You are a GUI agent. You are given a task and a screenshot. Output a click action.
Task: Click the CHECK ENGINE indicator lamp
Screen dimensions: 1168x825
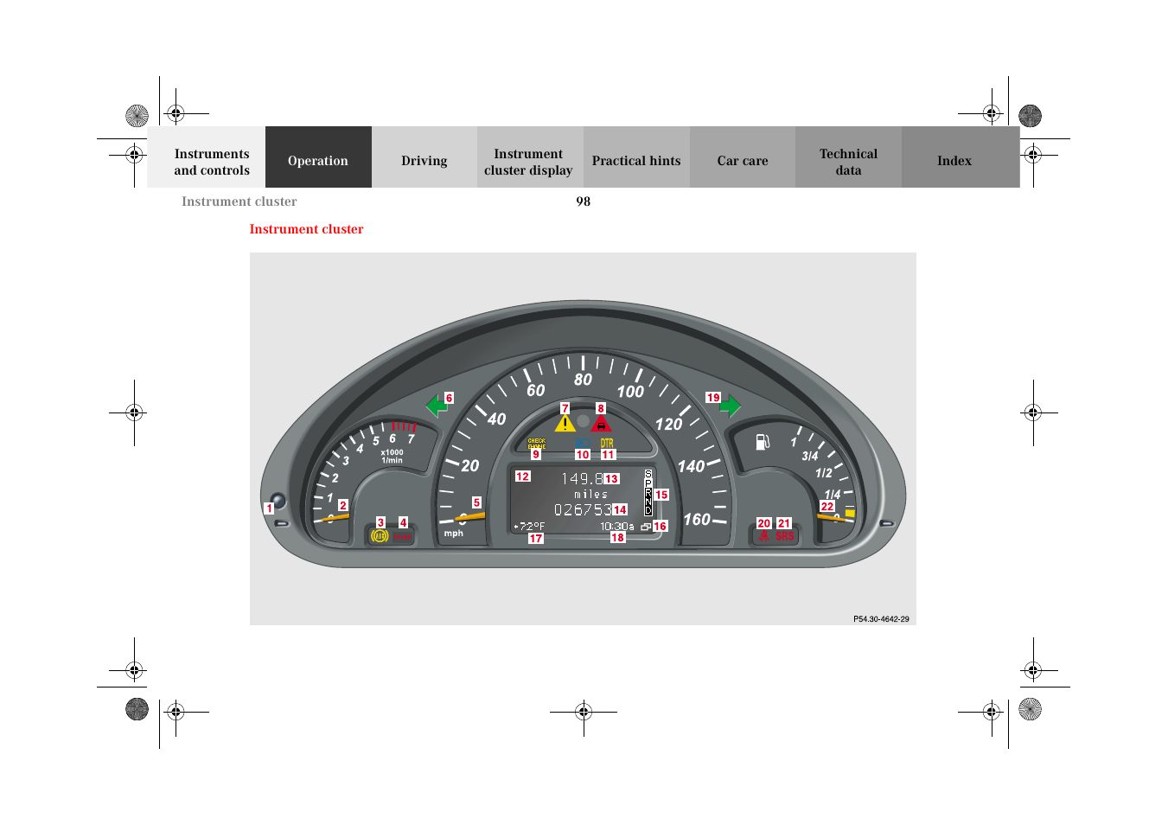point(537,444)
